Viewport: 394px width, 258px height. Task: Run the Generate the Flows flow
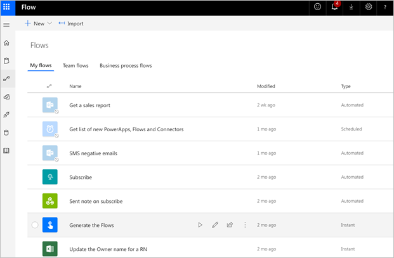coord(200,225)
